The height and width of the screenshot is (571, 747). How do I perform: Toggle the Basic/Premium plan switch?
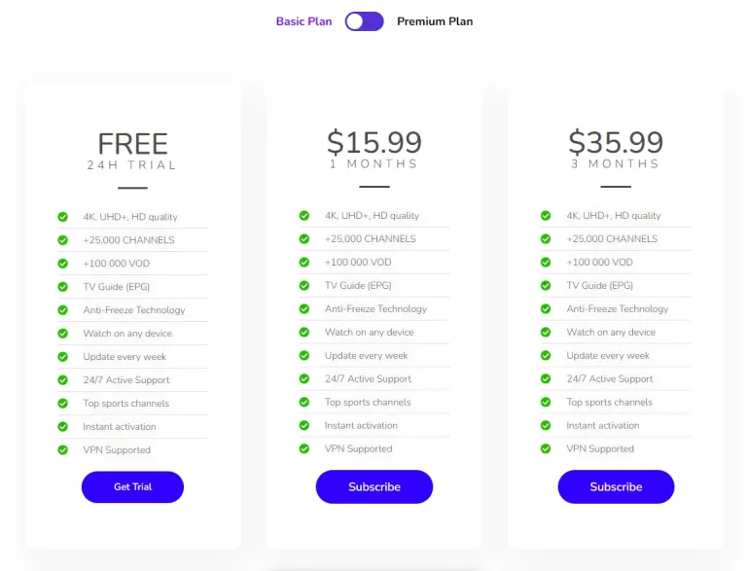365,21
